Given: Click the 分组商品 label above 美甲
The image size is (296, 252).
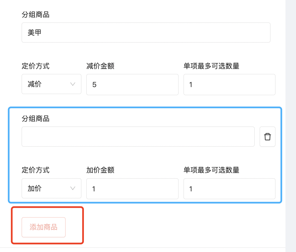Looking at the screenshot, I should tap(36, 14).
